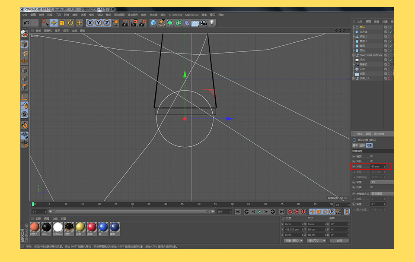The height and width of the screenshot is (262, 415).
Task: Select the workplane grid icon
Action: 25,61
